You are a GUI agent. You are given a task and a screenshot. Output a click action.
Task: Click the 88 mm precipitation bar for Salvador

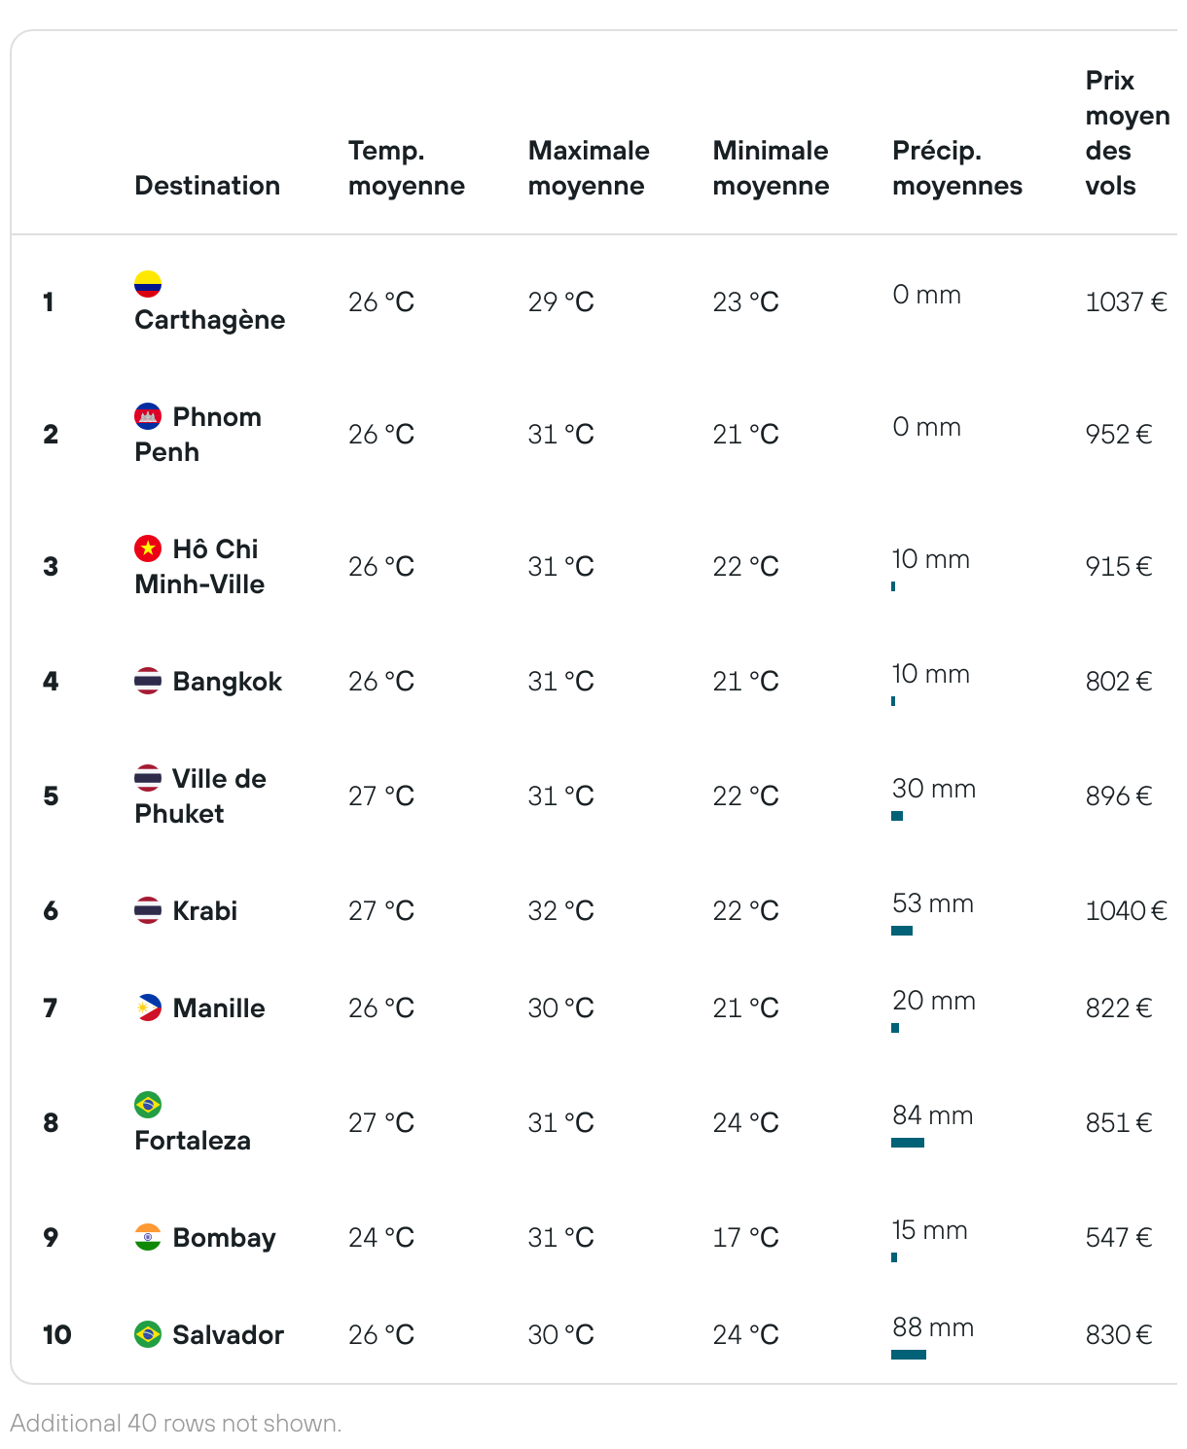(x=909, y=1355)
